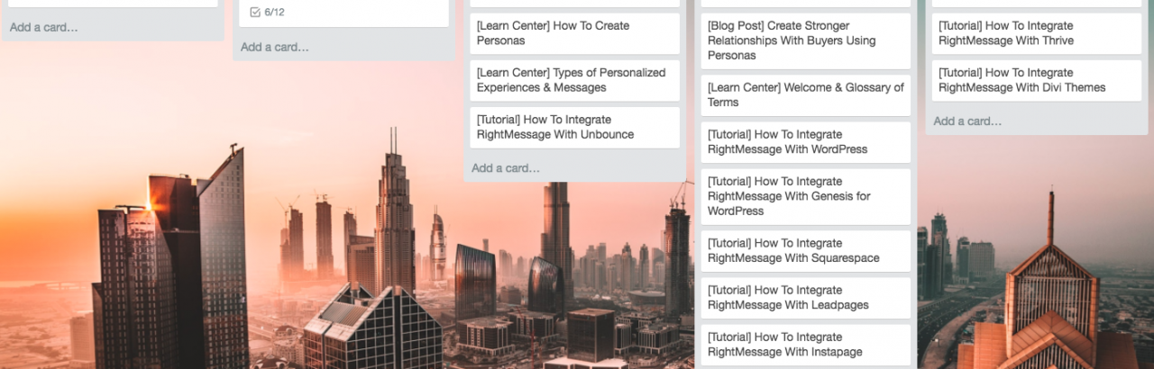This screenshot has height=369, width=1154.
Task: Open the Integrate With Divi Themes card
Action: click(x=1036, y=80)
